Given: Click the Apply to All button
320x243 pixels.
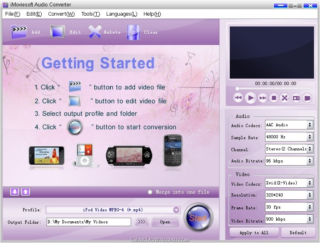Looking at the screenshot, I should click(254, 233).
